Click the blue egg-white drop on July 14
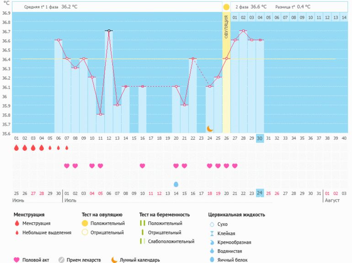 coord(176,184)
